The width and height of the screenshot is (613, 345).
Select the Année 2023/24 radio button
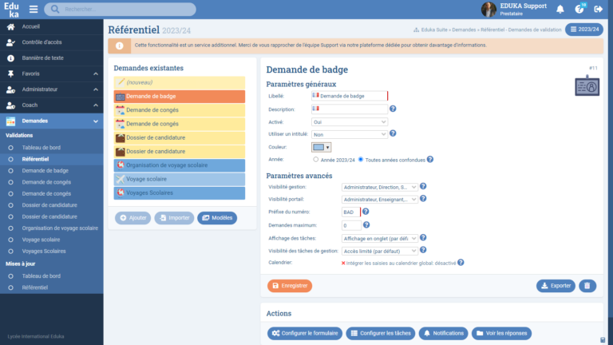click(x=315, y=160)
